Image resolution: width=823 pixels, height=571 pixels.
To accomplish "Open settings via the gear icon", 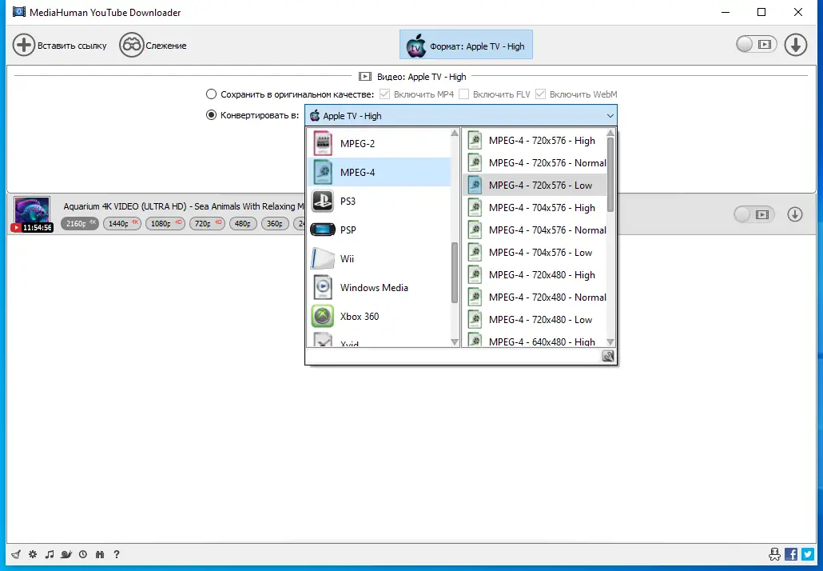I will point(33,554).
